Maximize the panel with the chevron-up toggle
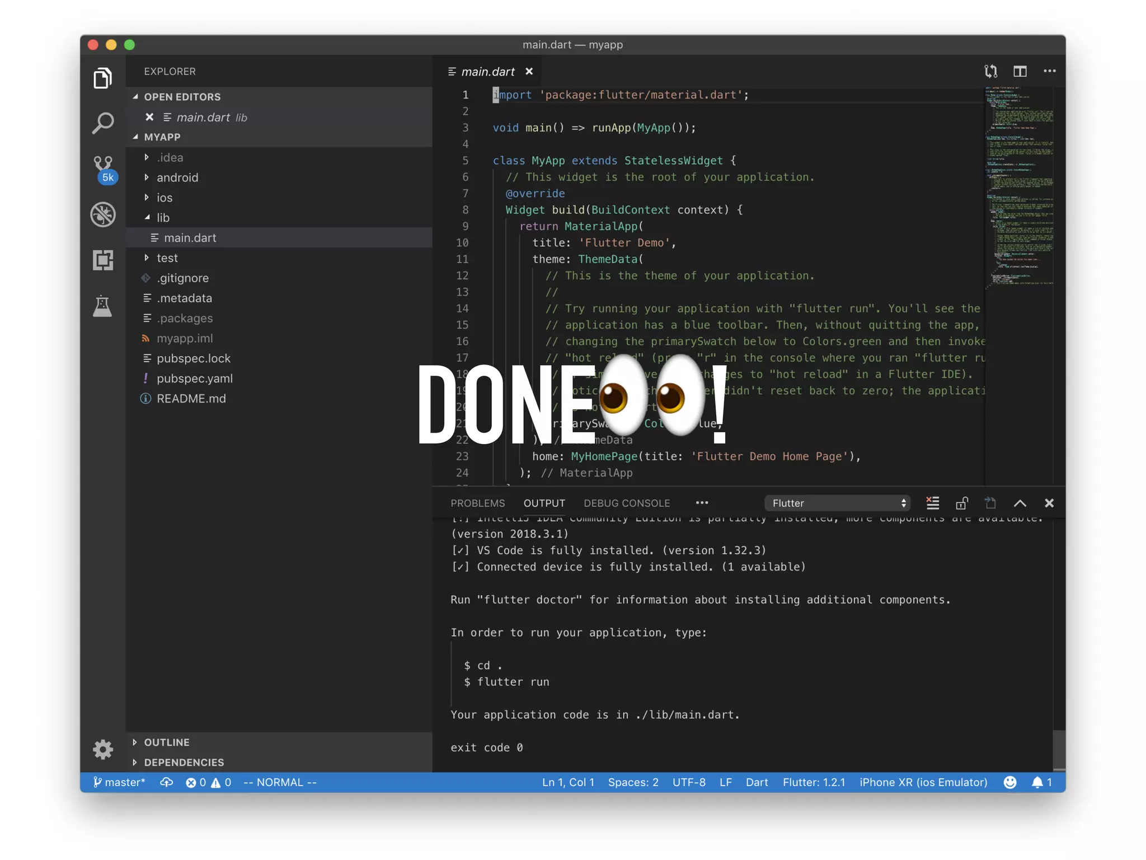This screenshot has height=860, width=1146. coord(1020,503)
